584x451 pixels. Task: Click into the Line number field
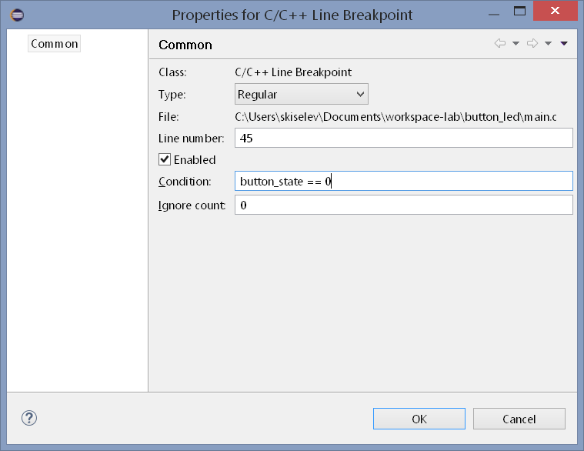click(403, 139)
